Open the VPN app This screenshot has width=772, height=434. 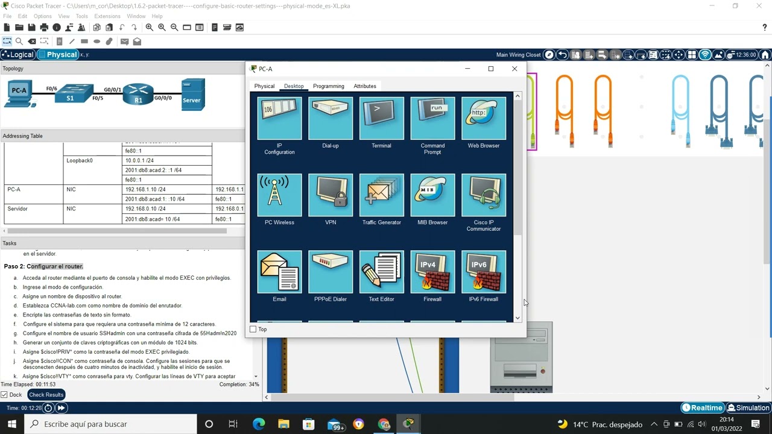pos(331,195)
